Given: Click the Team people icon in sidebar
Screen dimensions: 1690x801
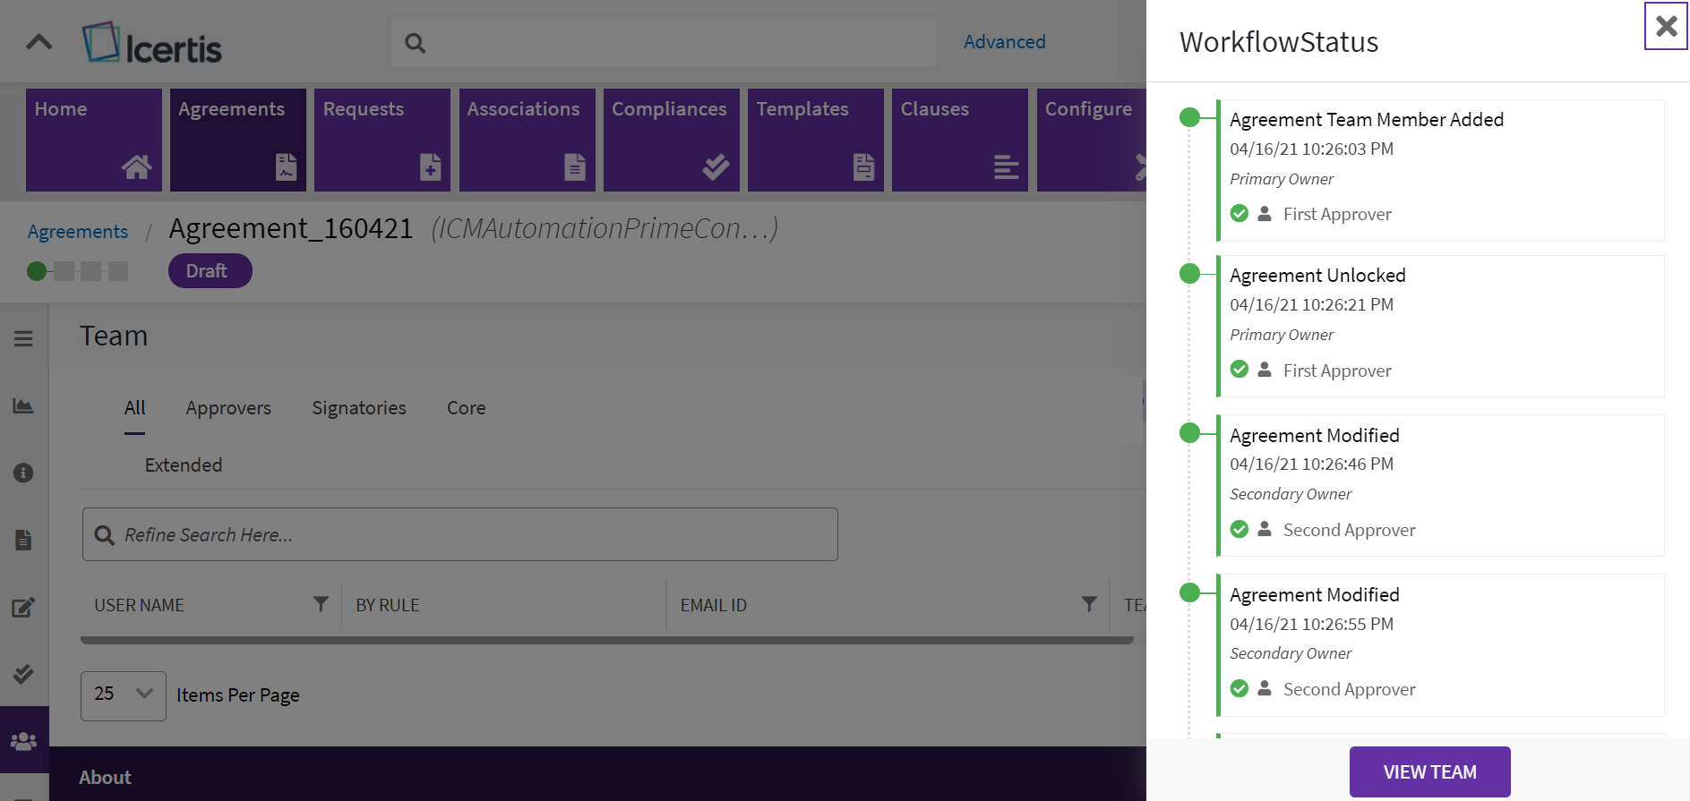Looking at the screenshot, I should [x=23, y=741].
